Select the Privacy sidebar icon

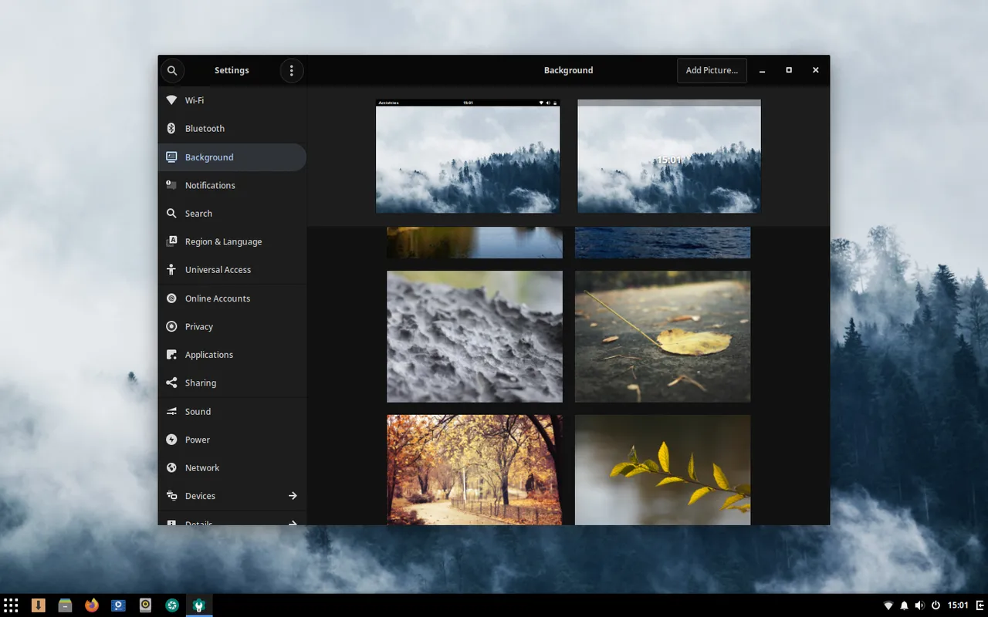point(171,326)
